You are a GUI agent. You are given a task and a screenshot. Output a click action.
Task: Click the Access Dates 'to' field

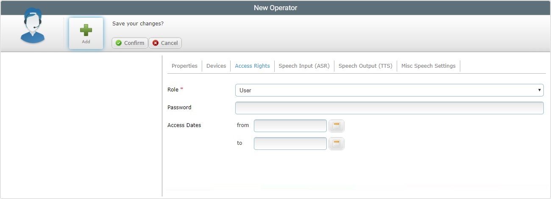290,144
